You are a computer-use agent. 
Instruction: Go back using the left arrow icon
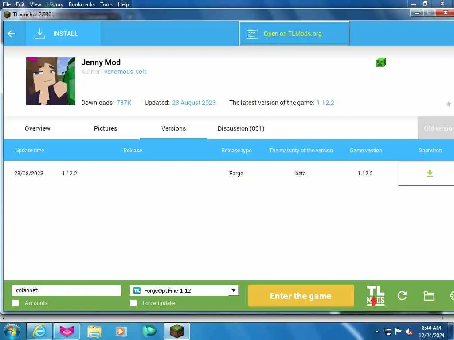[11, 34]
